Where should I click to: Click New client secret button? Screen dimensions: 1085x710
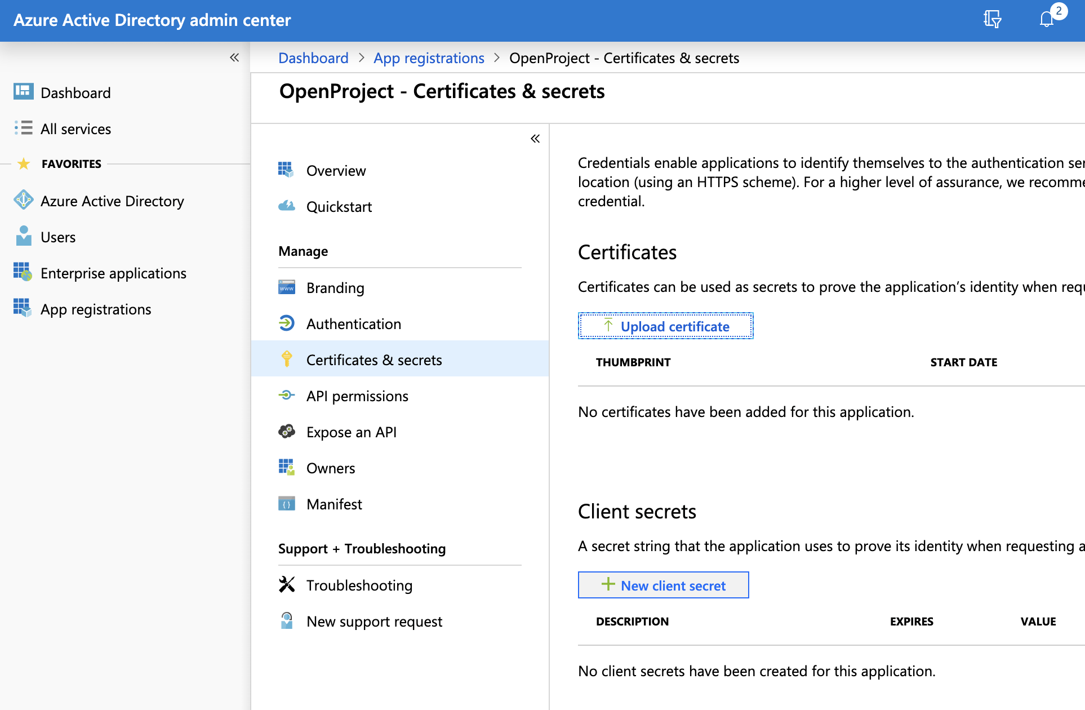[664, 585]
